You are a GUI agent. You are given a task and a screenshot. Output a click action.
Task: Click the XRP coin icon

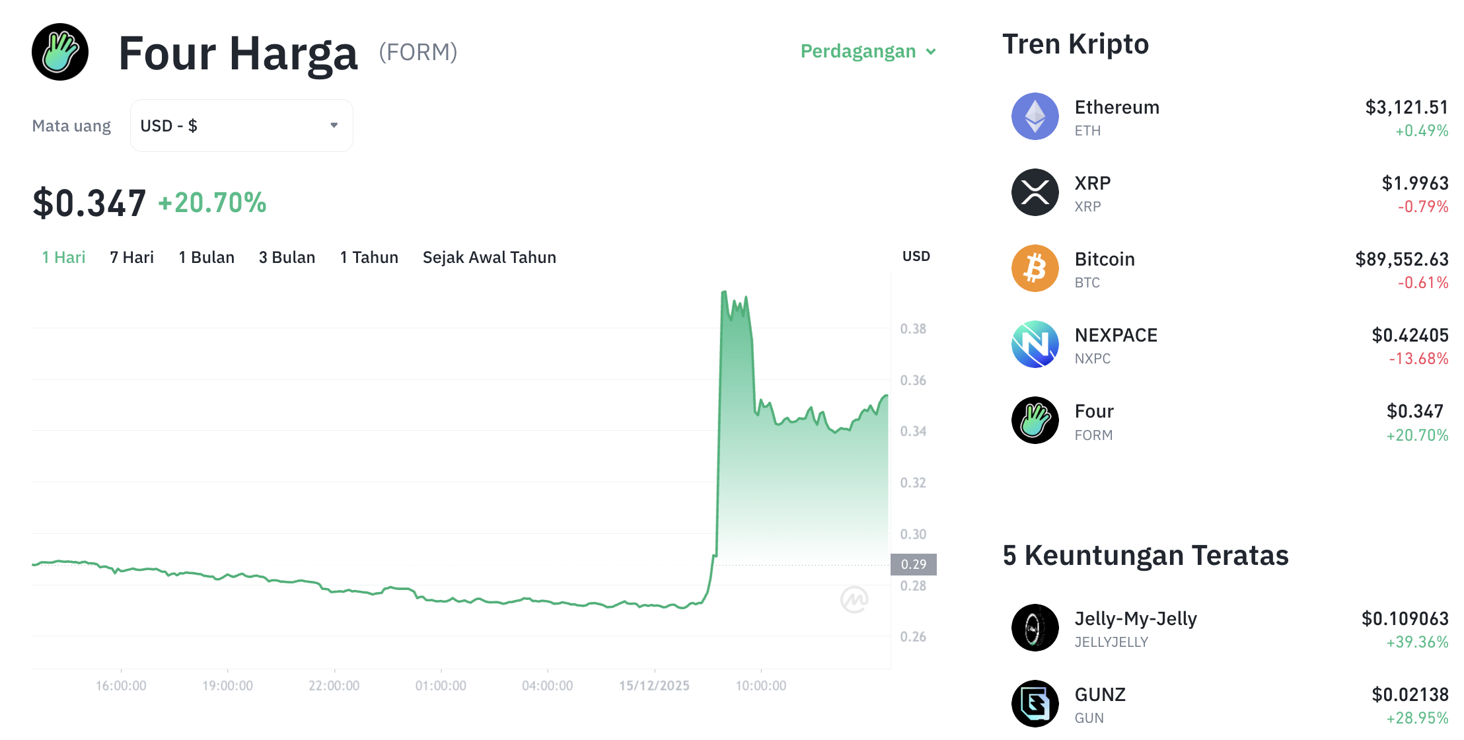[x=1035, y=192]
